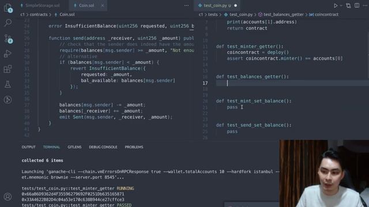Click coincontract breadcrumb item
The height and width of the screenshot is (207, 369).
point(326,14)
